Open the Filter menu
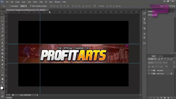Viewport: 176px width, 99px height. coord(41,2)
